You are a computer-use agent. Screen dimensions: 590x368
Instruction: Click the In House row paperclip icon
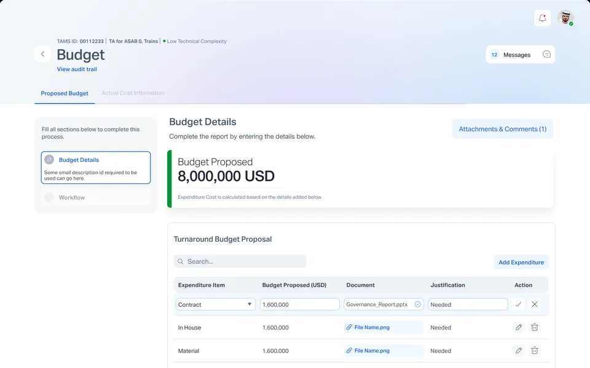point(349,328)
